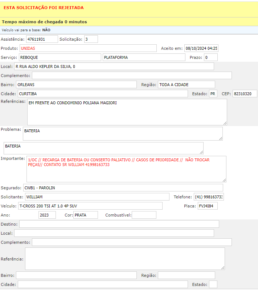Select the Segurado field with CWB1 - PAROLIN

point(123,188)
